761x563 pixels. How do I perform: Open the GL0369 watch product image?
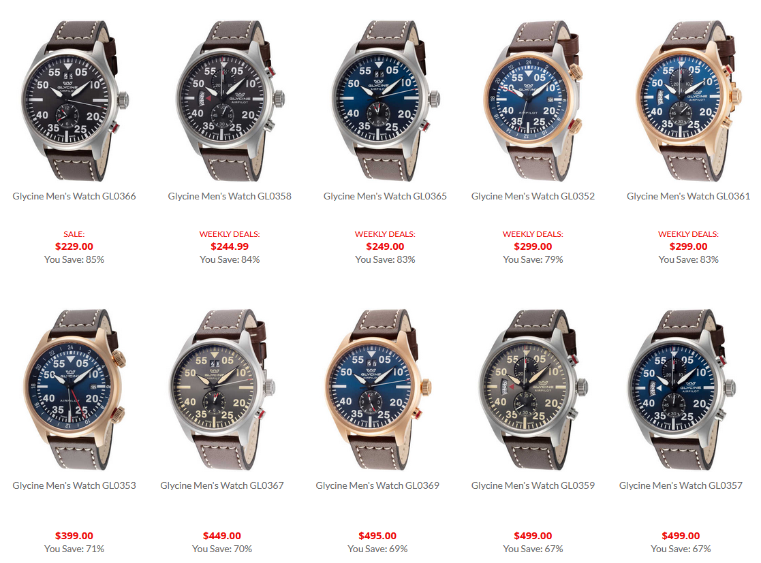click(377, 389)
